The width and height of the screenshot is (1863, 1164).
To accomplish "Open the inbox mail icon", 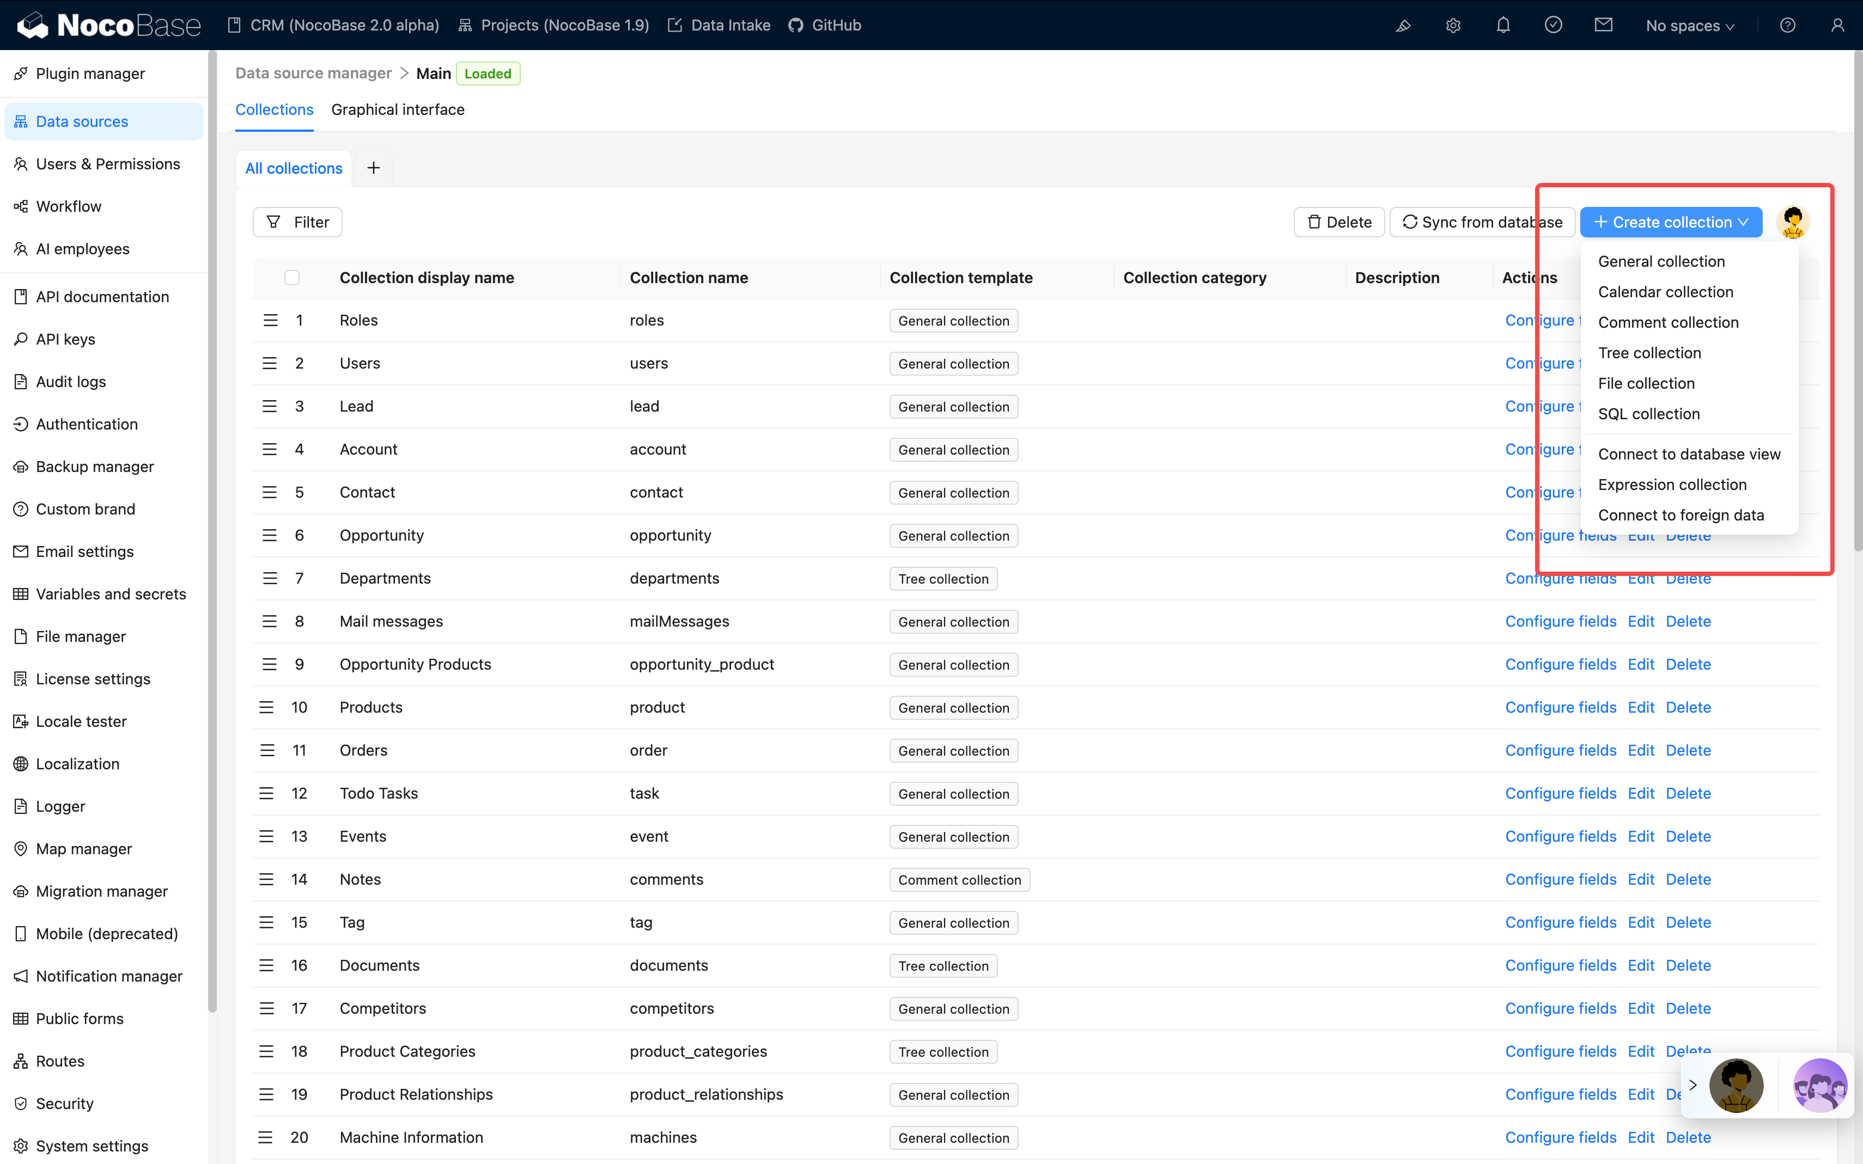I will 1604,24.
